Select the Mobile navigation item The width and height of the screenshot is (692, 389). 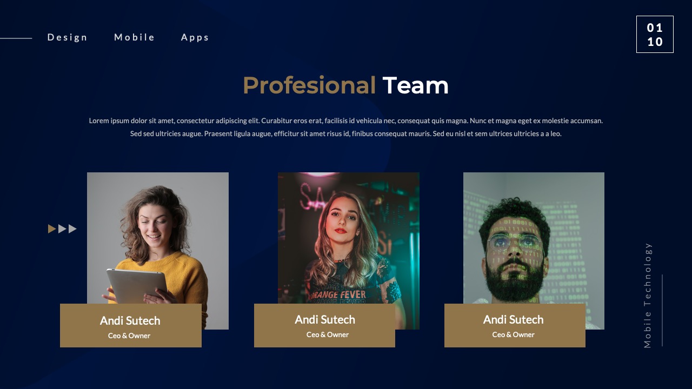(x=135, y=37)
